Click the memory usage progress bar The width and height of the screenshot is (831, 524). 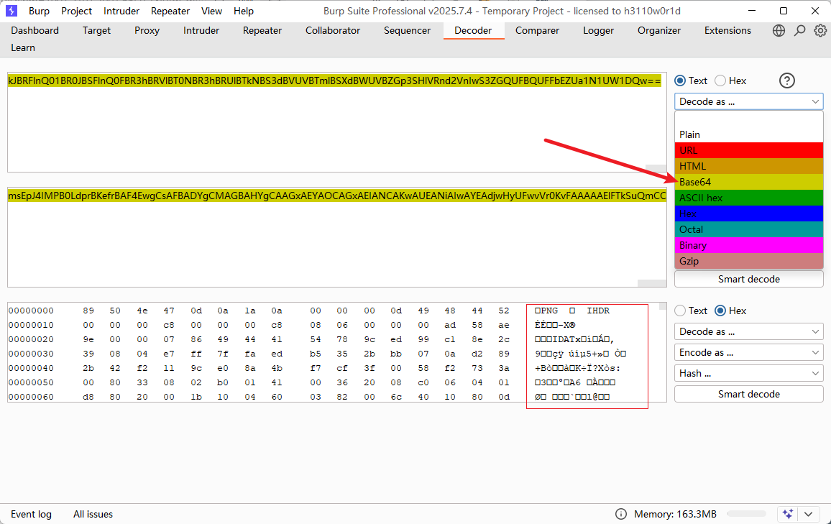click(747, 514)
